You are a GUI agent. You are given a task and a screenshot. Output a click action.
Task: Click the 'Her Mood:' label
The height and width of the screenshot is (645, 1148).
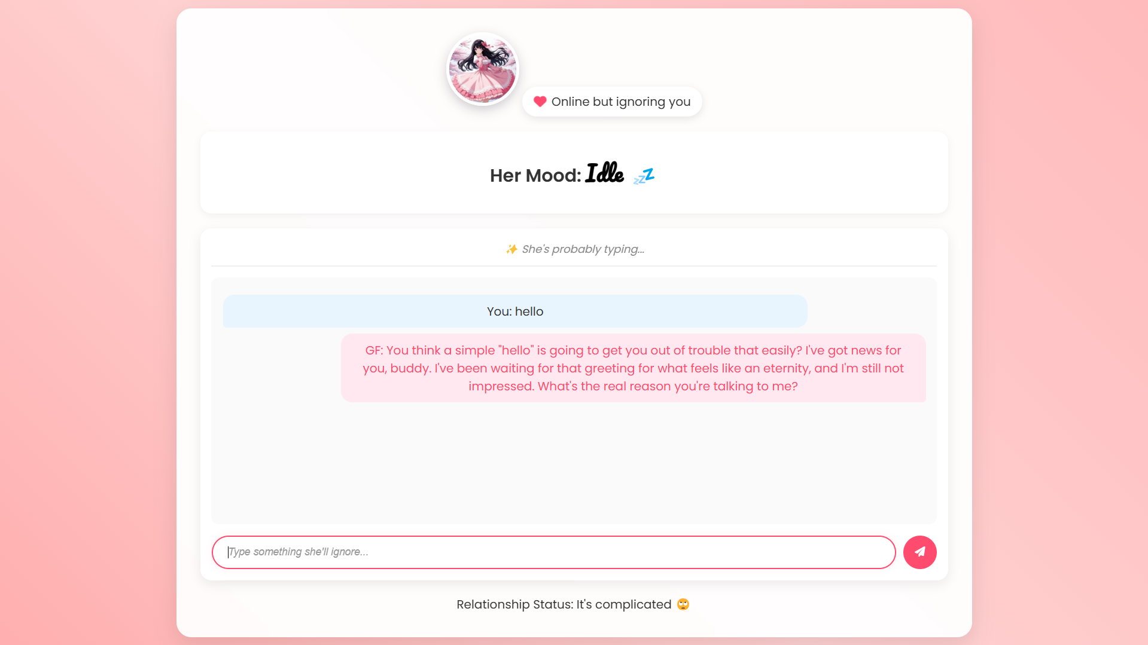pyautogui.click(x=535, y=176)
